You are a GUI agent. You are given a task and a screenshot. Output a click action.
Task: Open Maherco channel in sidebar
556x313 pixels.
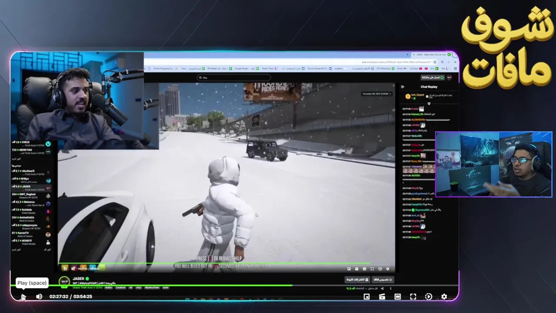tap(30, 203)
